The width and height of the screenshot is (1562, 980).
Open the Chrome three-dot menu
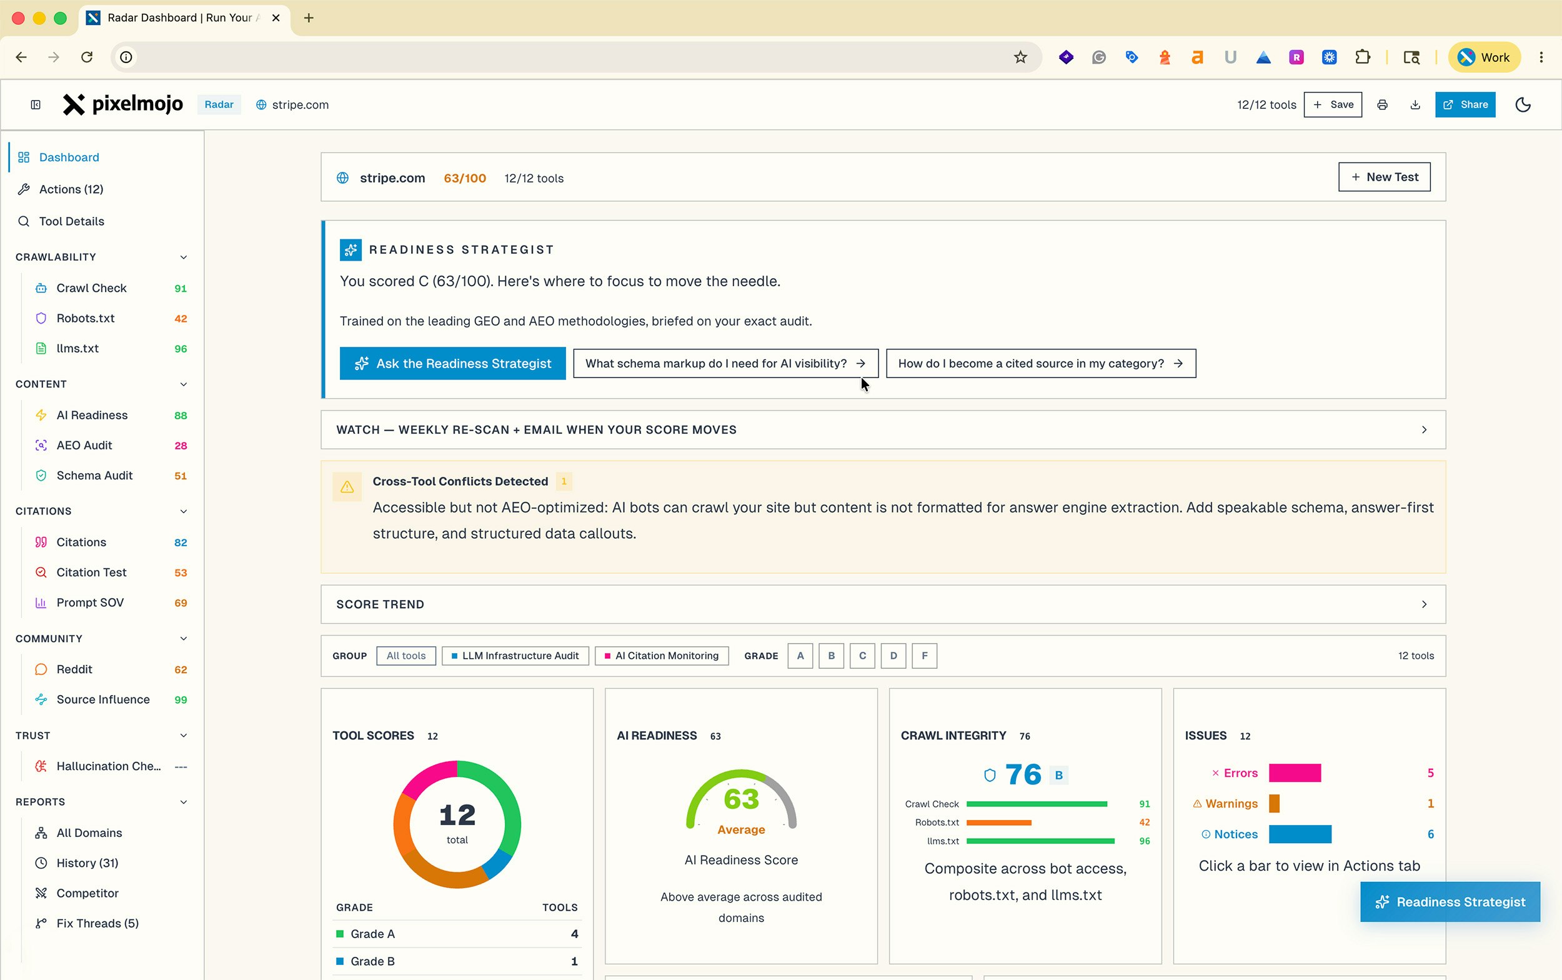(1541, 57)
